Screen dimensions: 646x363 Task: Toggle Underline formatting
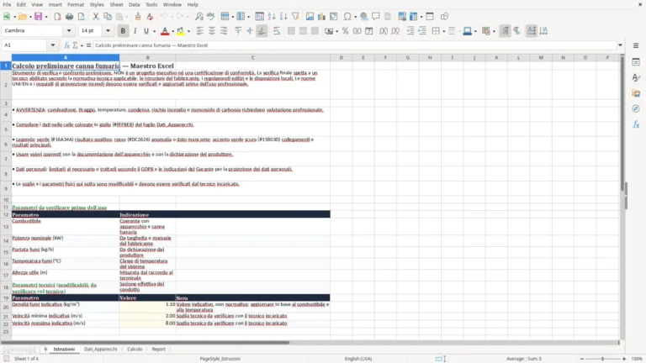click(x=146, y=31)
